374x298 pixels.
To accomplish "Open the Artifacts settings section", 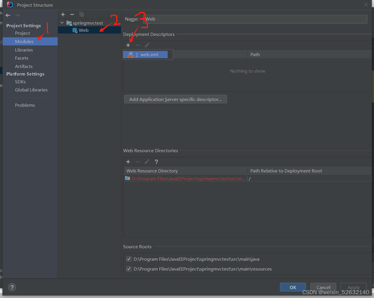I will [24, 66].
